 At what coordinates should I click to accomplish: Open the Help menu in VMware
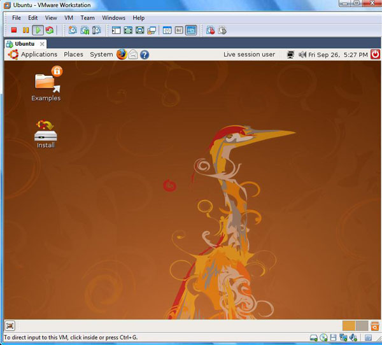tap(139, 18)
